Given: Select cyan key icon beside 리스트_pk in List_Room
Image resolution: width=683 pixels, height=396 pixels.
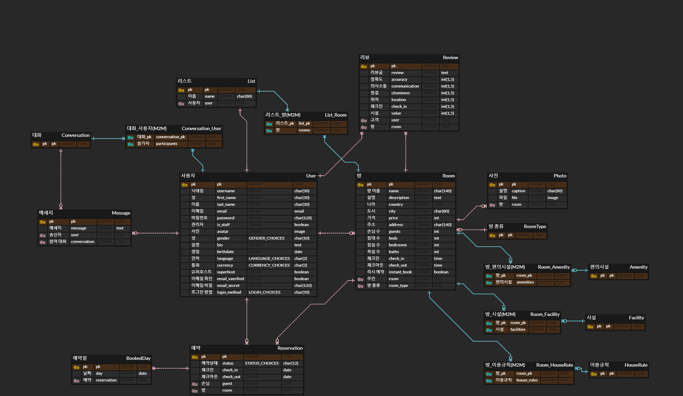Looking at the screenshot, I should (x=269, y=124).
